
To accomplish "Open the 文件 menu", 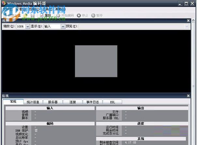I will (x=8, y=9).
